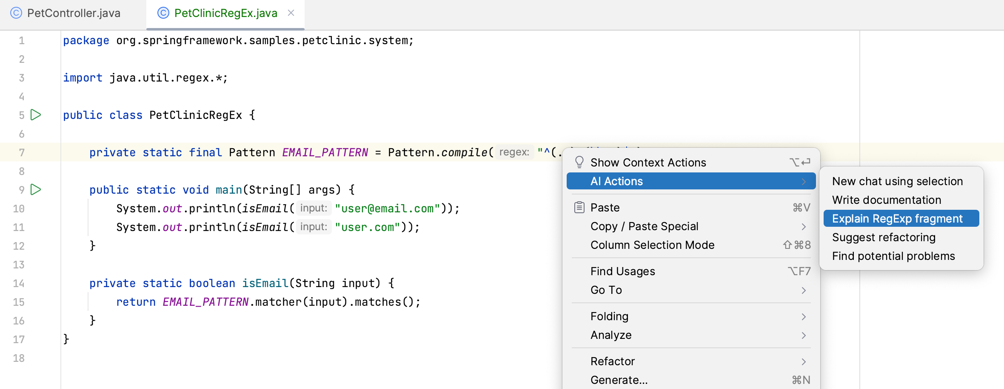Viewport: 1004px width, 389px height.
Task: Click the main method name on line 9
Action: pos(229,189)
